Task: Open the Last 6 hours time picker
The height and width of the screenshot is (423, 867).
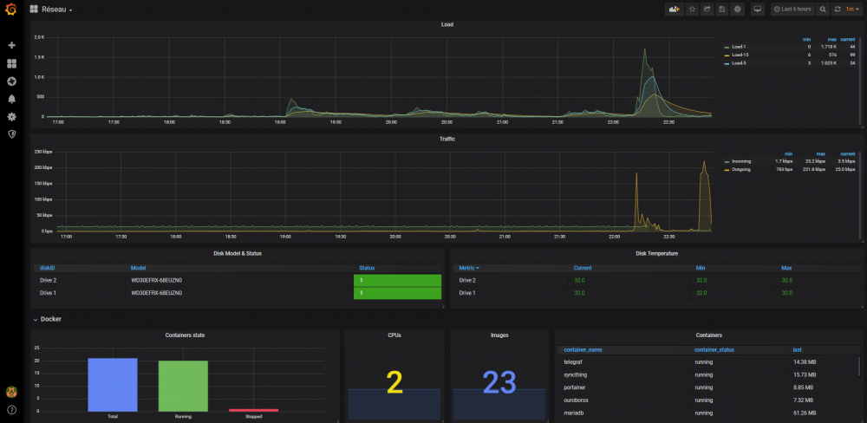Action: click(792, 10)
